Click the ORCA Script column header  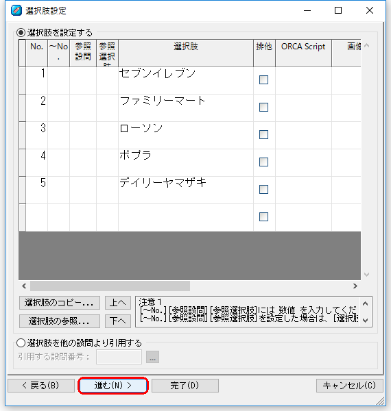pos(303,53)
